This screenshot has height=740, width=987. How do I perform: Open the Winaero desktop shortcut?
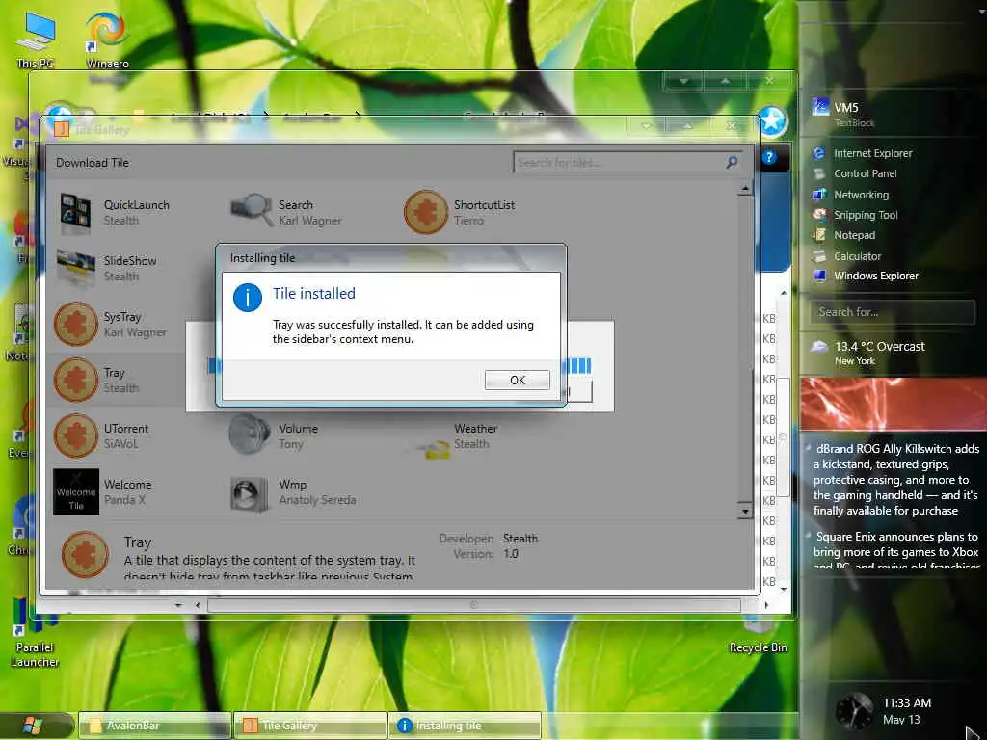(x=107, y=40)
